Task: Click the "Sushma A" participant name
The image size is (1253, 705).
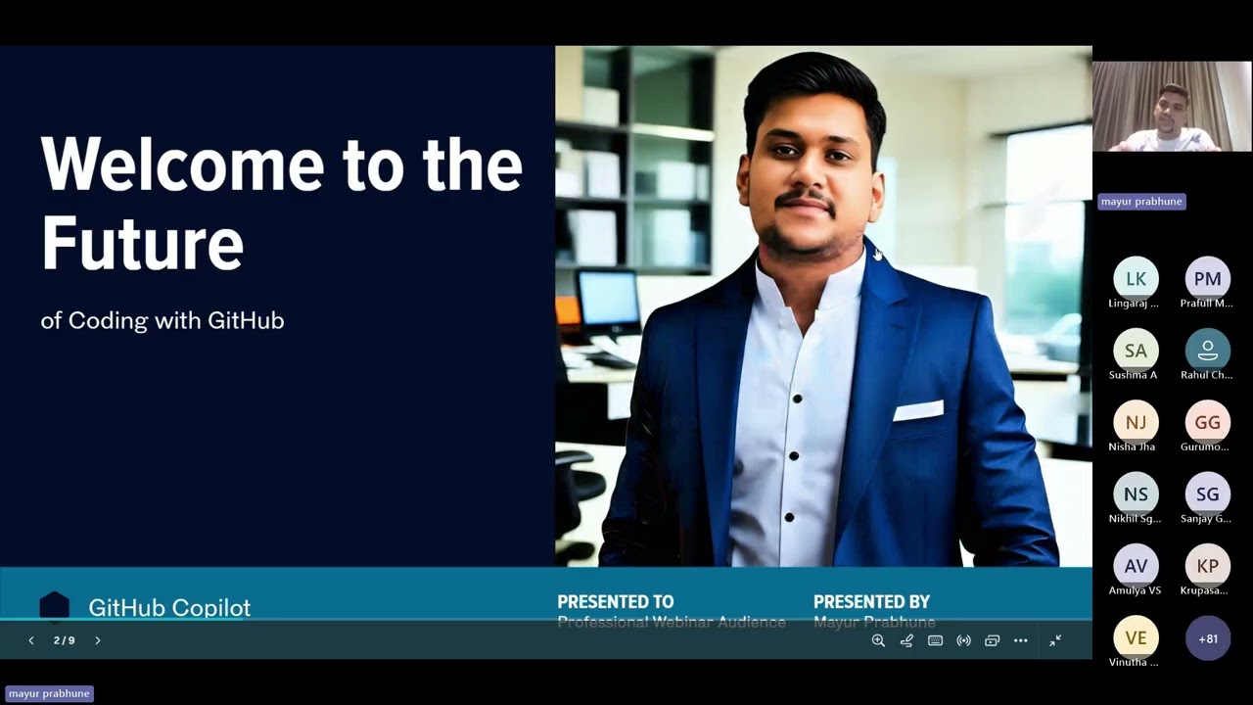Action: (1133, 375)
